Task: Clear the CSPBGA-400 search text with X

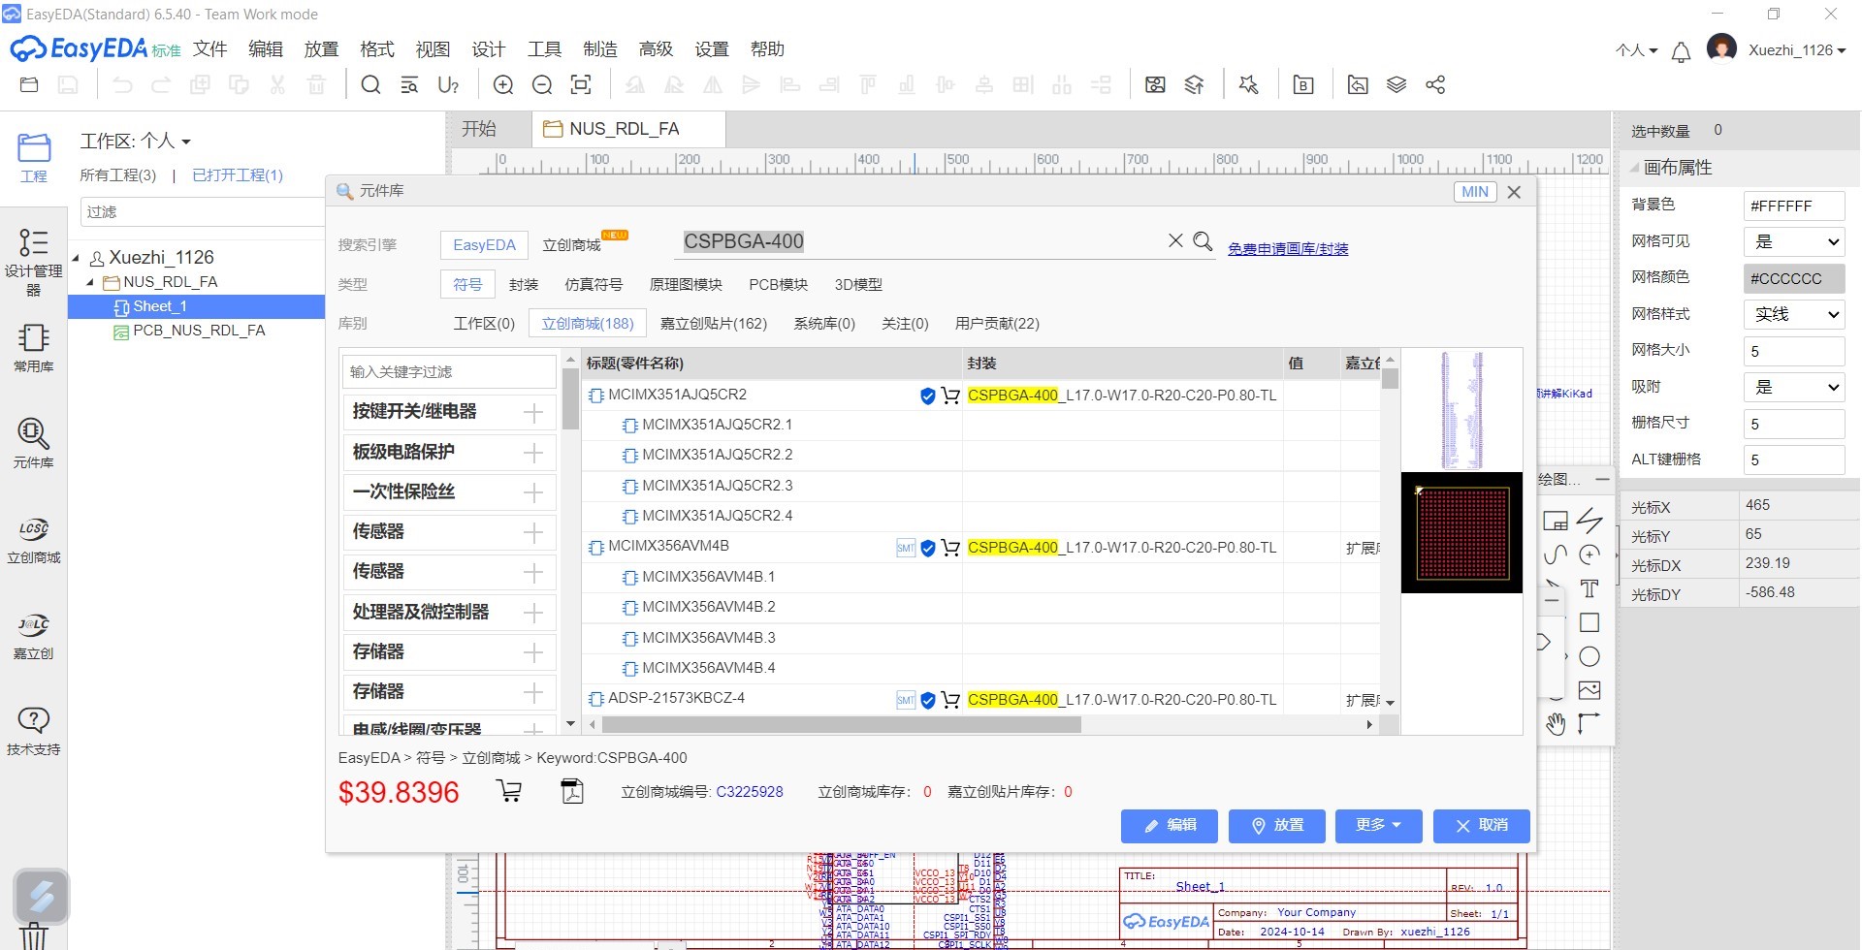Action: [1175, 240]
